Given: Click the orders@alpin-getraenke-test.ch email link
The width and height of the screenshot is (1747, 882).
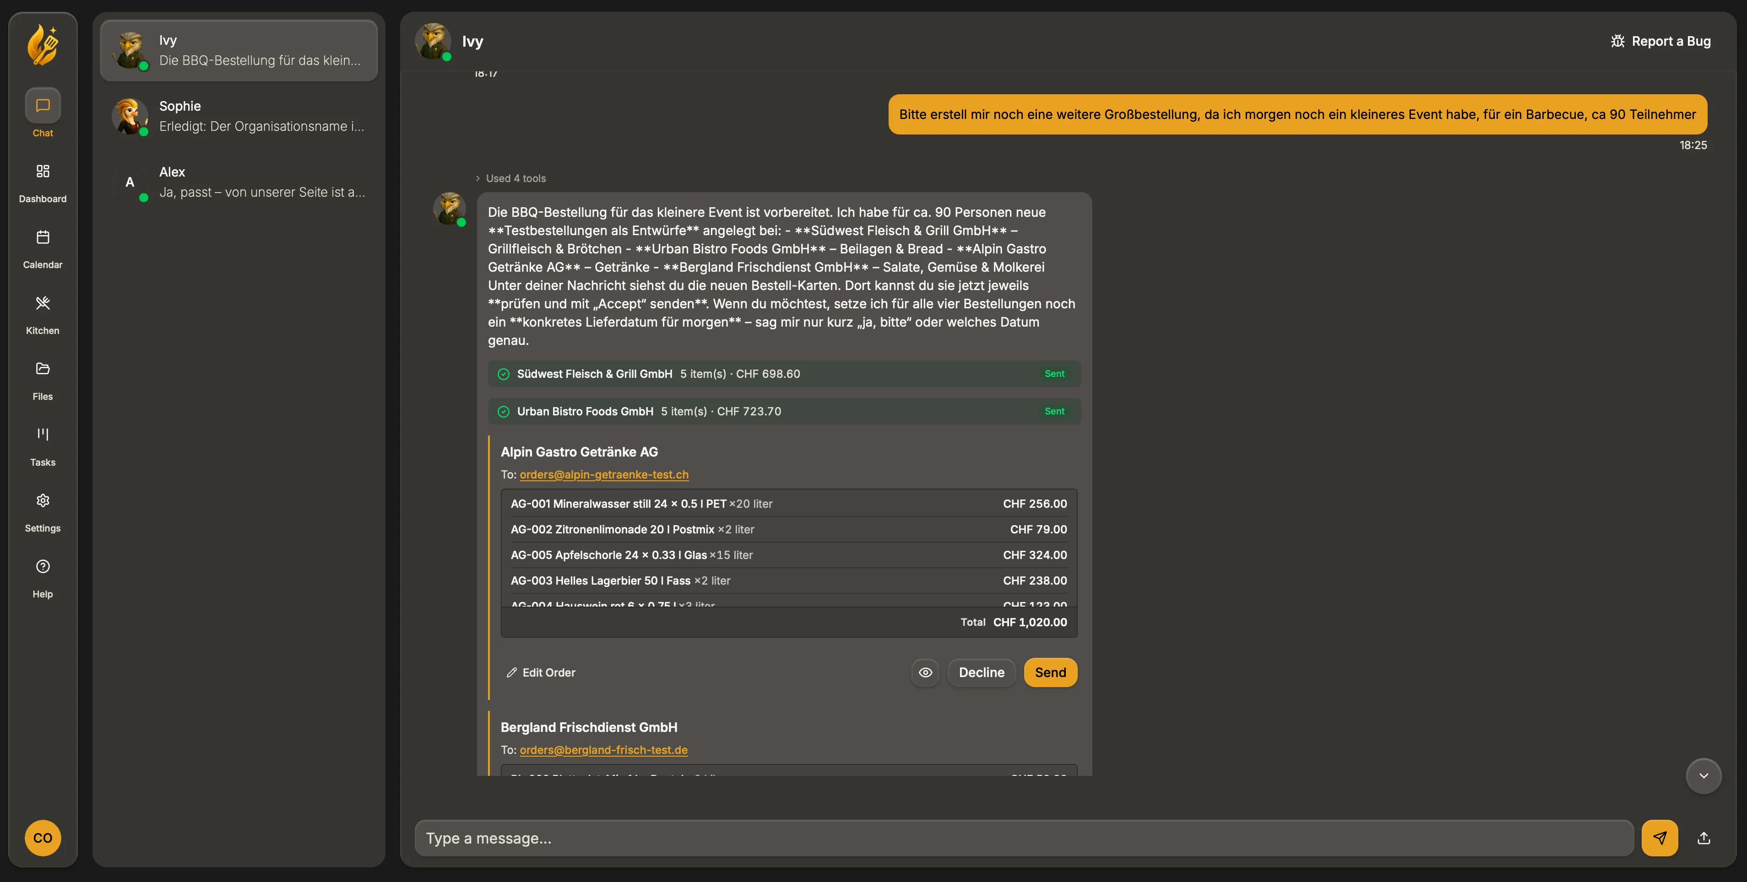Looking at the screenshot, I should 603,474.
